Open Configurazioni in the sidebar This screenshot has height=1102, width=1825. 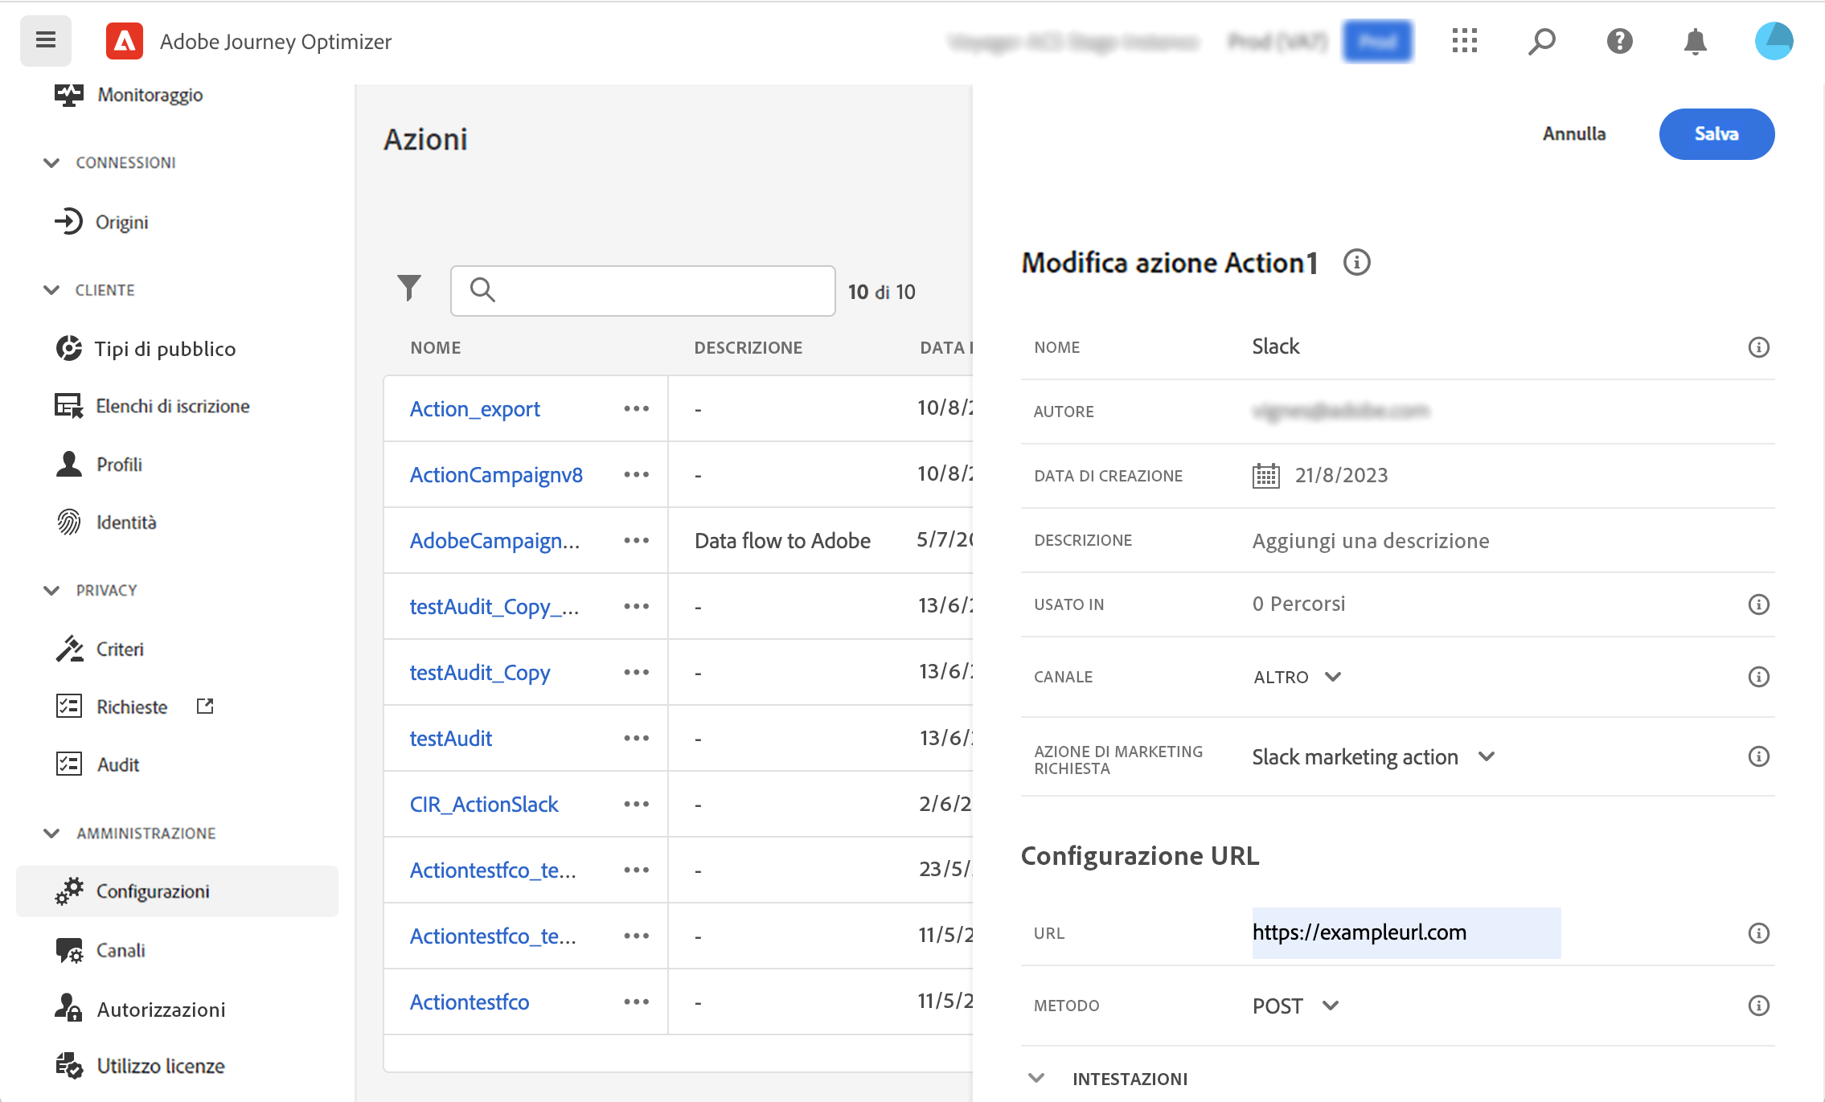pyautogui.click(x=153, y=891)
